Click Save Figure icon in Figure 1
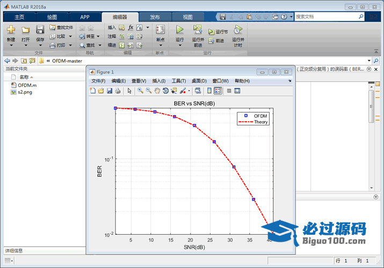Viewport: 384px width, 268px height. [x=110, y=91]
